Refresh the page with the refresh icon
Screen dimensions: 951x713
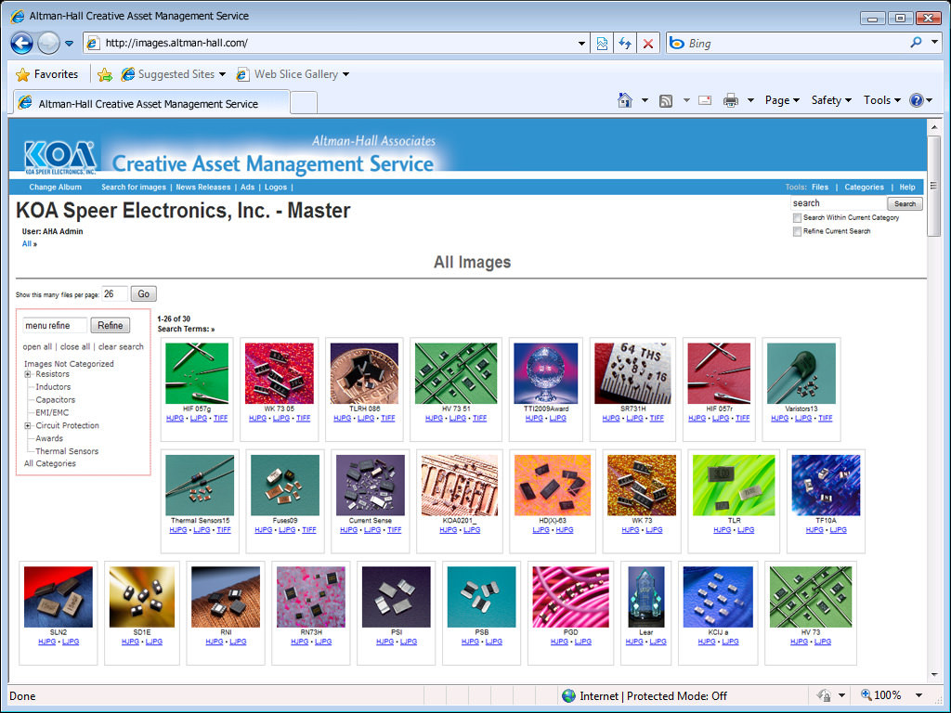625,43
